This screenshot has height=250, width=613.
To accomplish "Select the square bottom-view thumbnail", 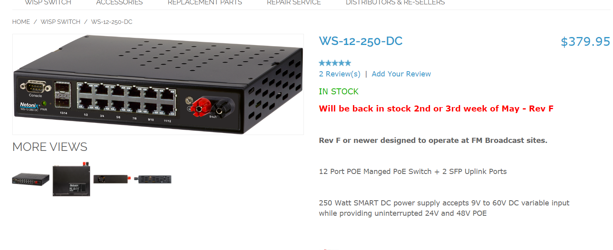I will pos(71,179).
